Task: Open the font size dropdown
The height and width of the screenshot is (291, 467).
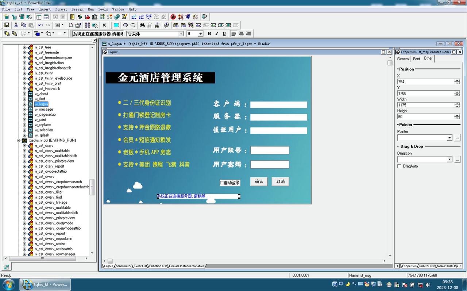Action: (200, 34)
